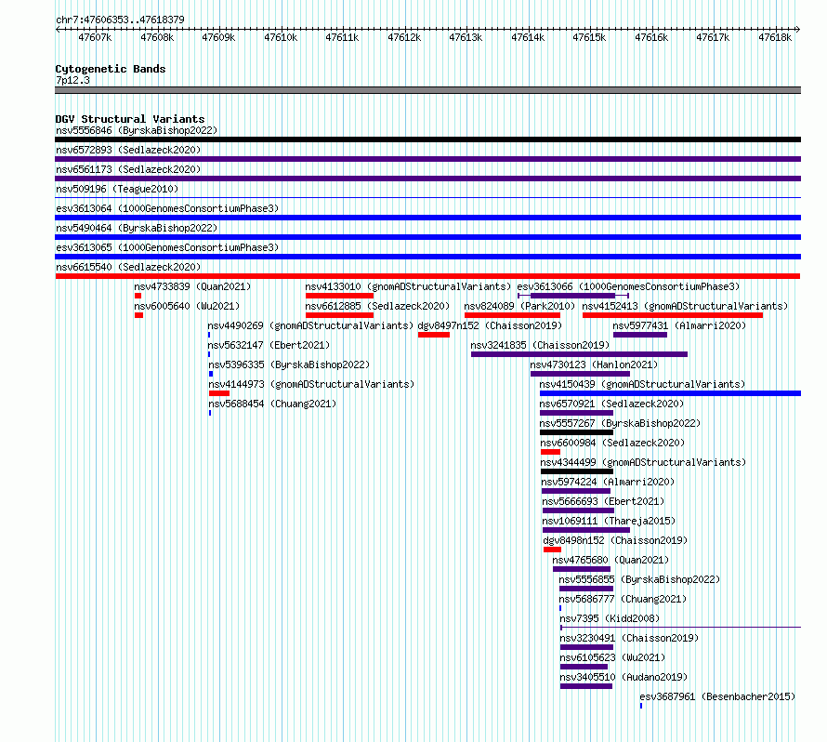This screenshot has height=742, width=827.
Task: Click the red dgv8497n152 variant bar
Action: pos(434,335)
